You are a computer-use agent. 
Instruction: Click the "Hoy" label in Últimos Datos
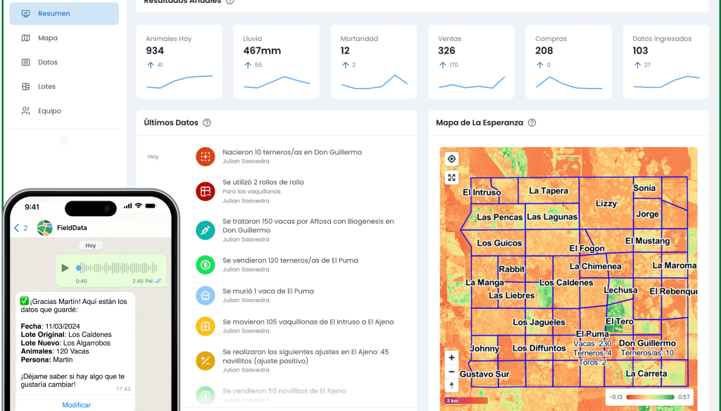[153, 157]
